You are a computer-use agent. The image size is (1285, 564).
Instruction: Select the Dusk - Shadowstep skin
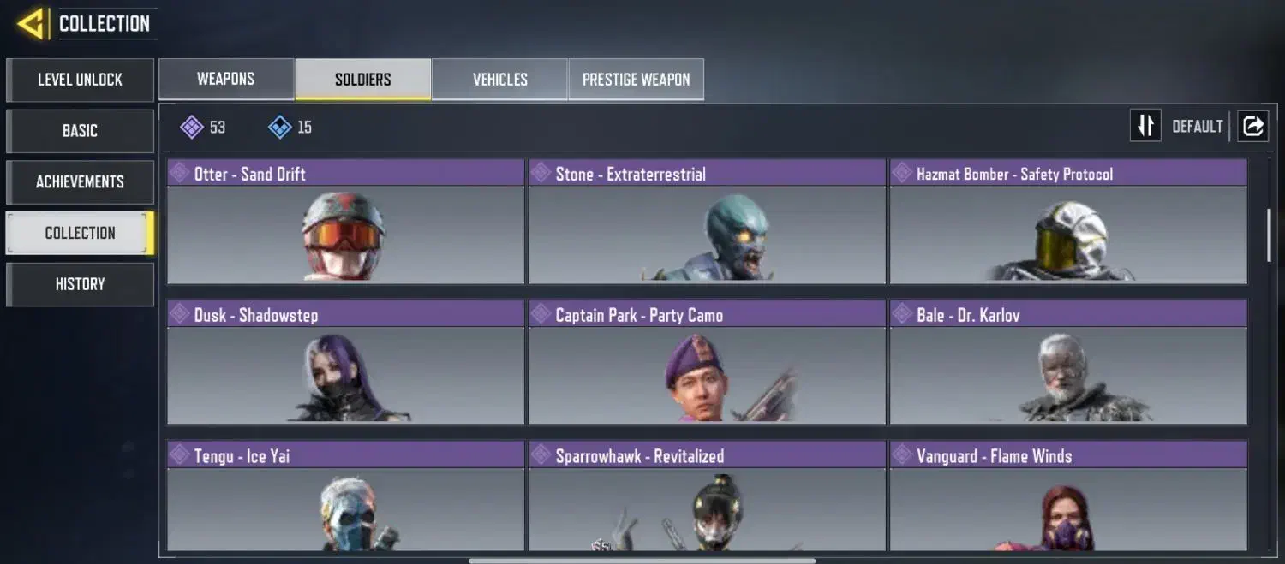pyautogui.click(x=345, y=363)
